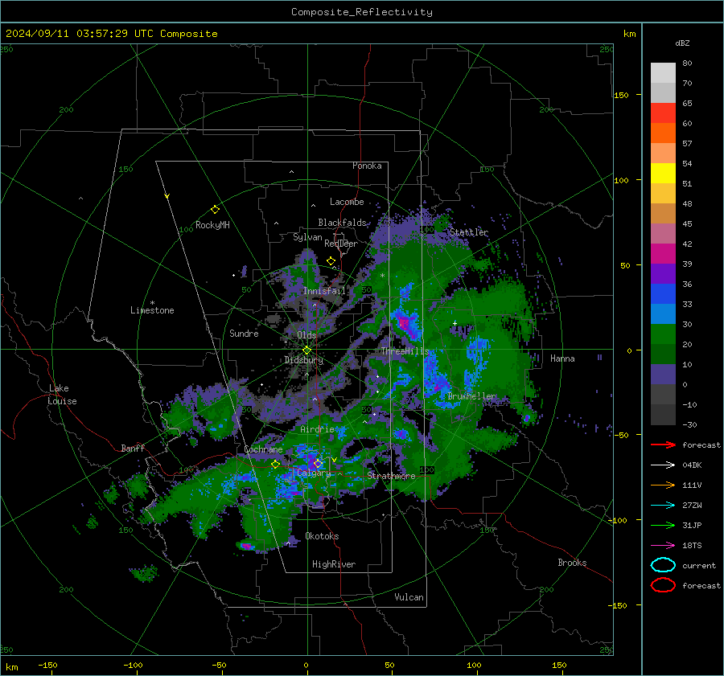
Task: Click the Okotoks city label
Action: pos(322,536)
